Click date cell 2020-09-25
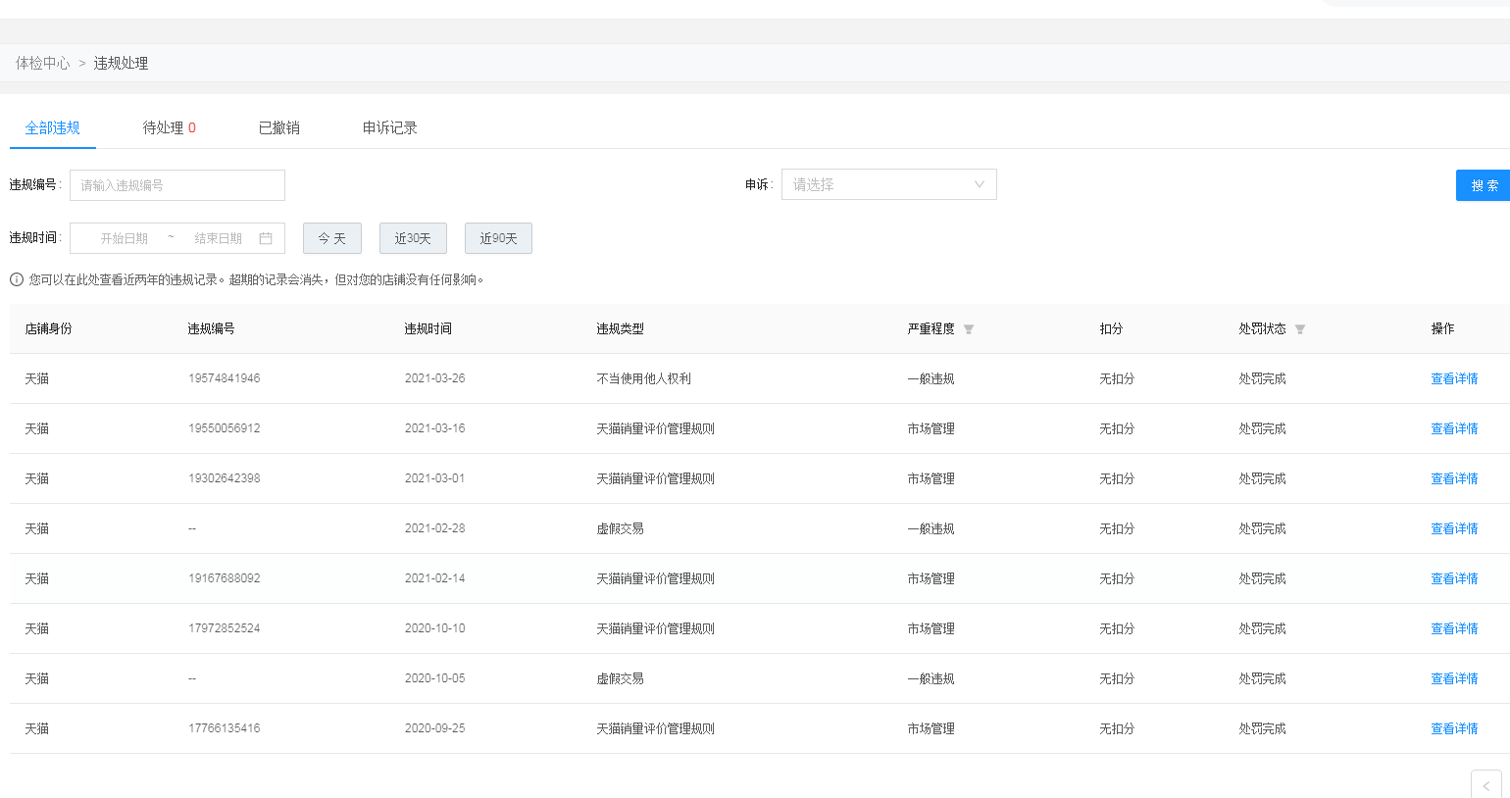 [x=435, y=728]
